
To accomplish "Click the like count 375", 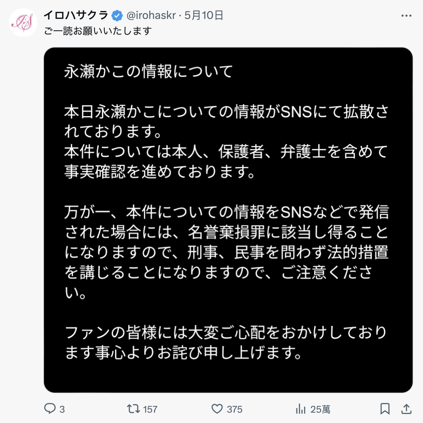I will pos(234,409).
